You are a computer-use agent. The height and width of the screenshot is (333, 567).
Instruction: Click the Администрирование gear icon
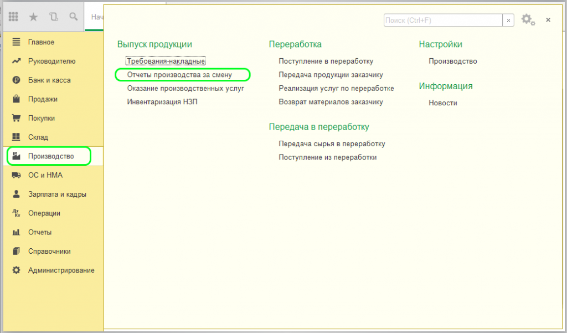tap(17, 270)
